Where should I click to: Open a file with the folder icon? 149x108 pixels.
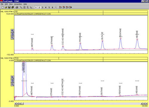6,7
